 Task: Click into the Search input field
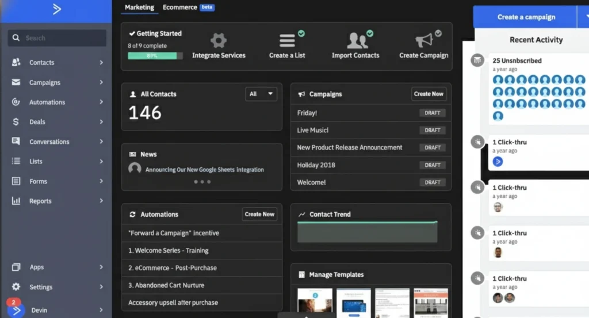[x=57, y=38]
